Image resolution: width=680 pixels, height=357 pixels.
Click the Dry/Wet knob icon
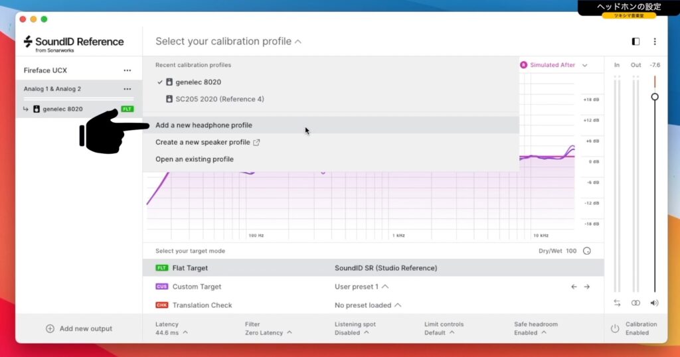tap(587, 251)
